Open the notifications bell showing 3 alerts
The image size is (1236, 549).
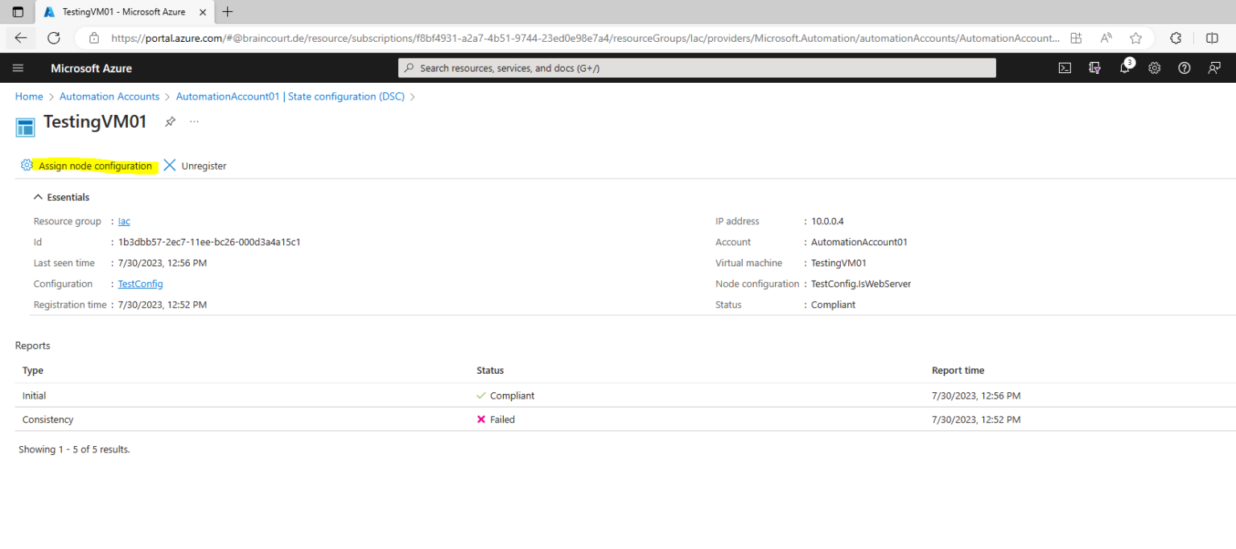coord(1124,68)
